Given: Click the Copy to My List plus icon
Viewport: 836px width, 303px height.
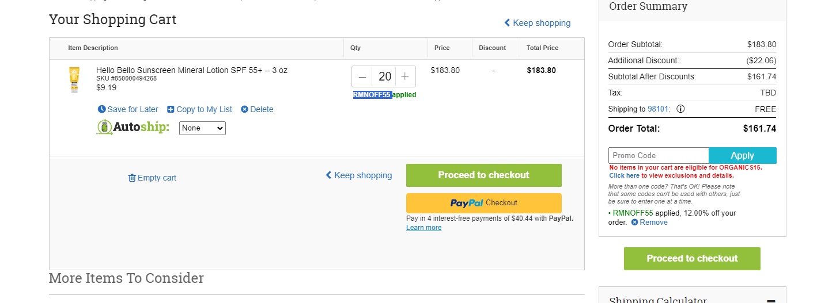Looking at the screenshot, I should pyautogui.click(x=171, y=109).
